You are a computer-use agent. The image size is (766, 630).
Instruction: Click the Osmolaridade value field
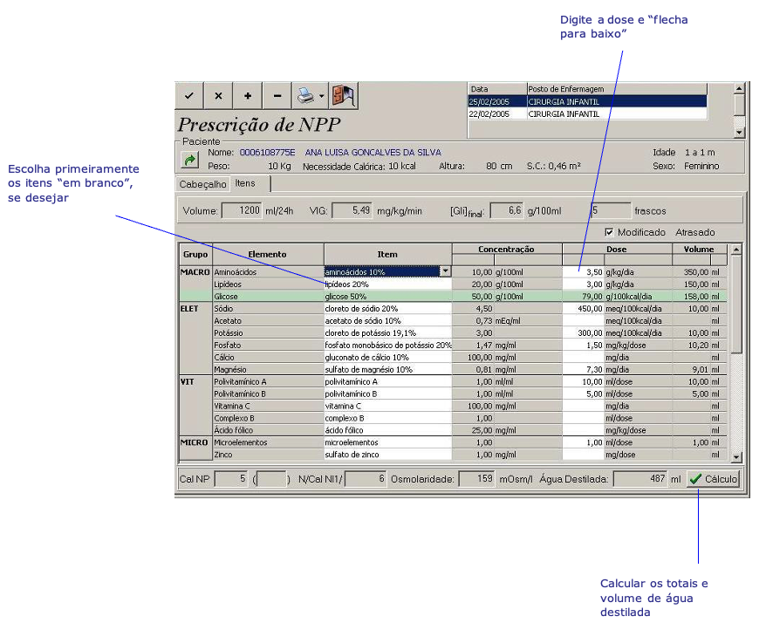pyautogui.click(x=476, y=479)
